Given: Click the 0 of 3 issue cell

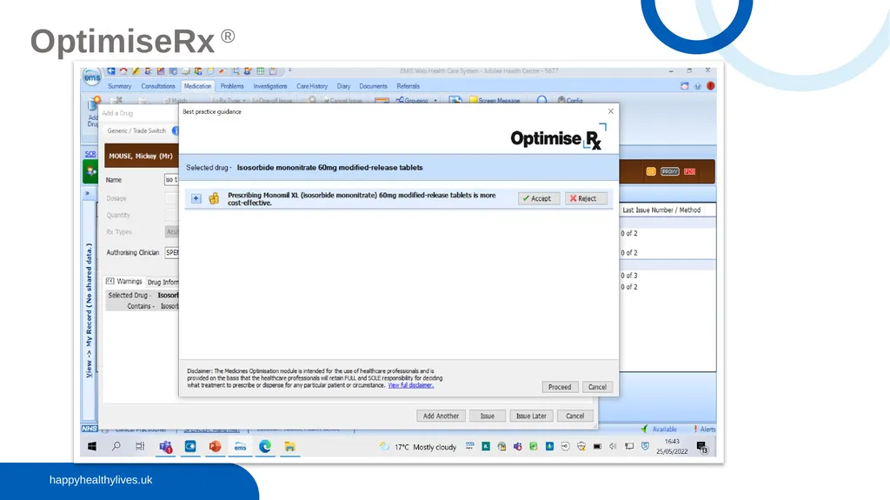Looking at the screenshot, I should (x=629, y=276).
